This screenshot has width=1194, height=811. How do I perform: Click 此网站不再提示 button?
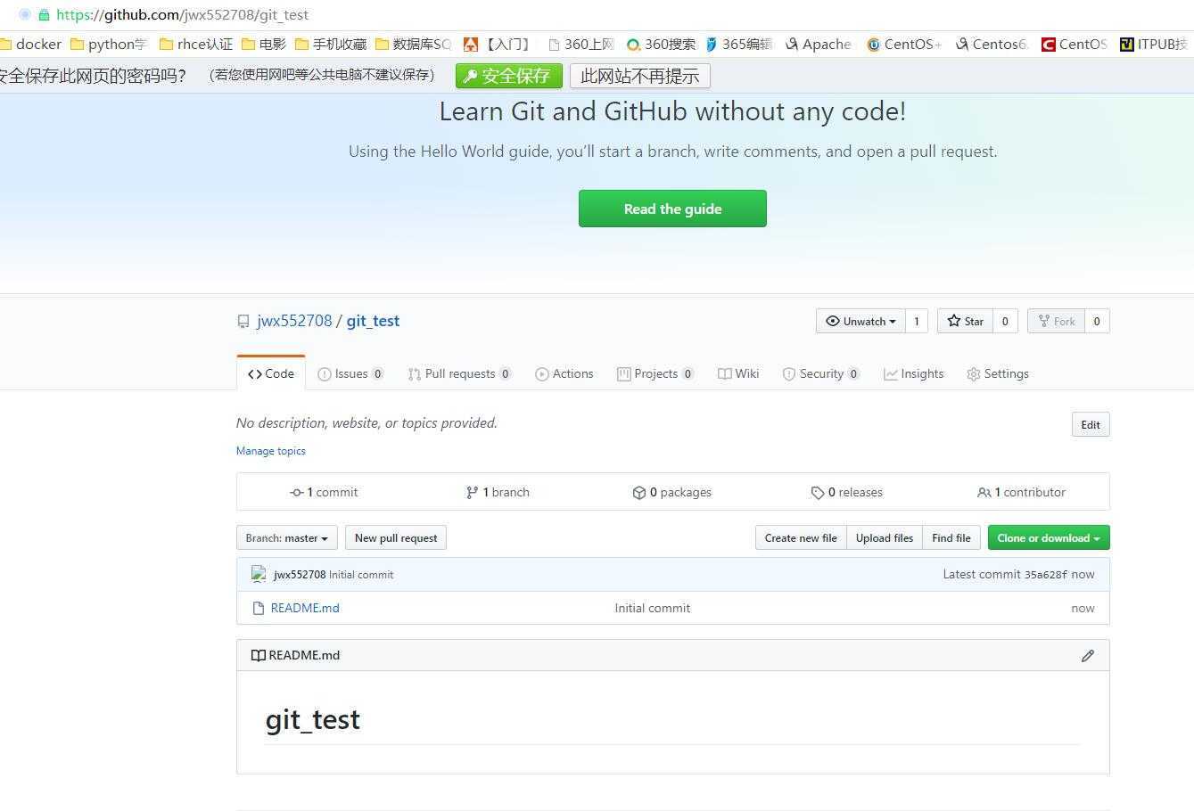640,76
